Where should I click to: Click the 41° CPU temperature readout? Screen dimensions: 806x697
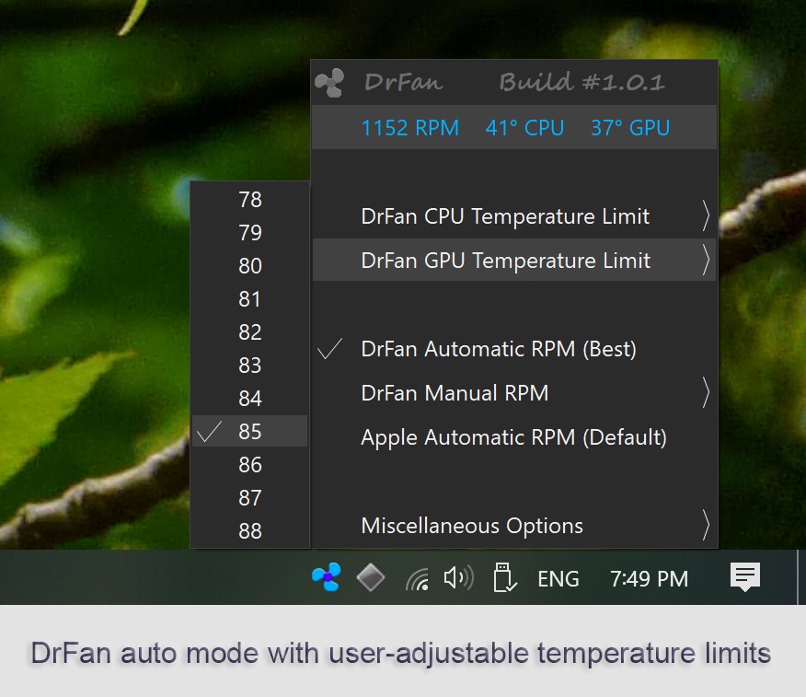524,128
